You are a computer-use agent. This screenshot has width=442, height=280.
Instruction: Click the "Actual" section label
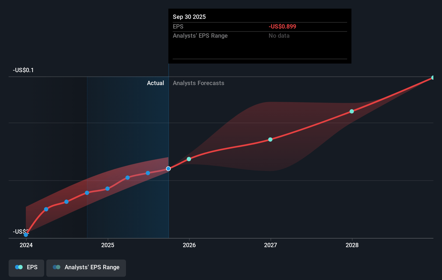pos(155,83)
